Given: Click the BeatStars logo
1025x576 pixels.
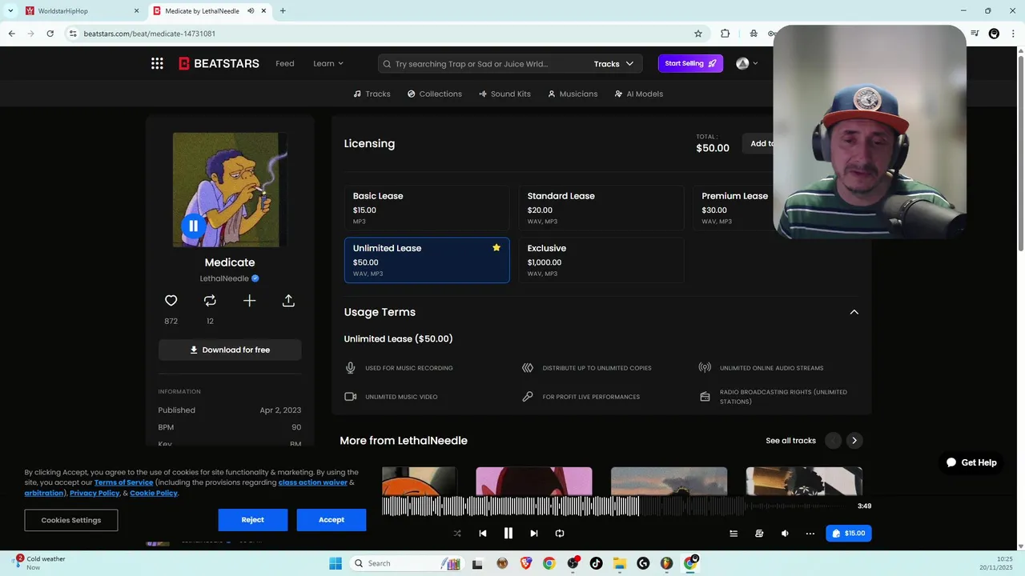Looking at the screenshot, I should 219,63.
